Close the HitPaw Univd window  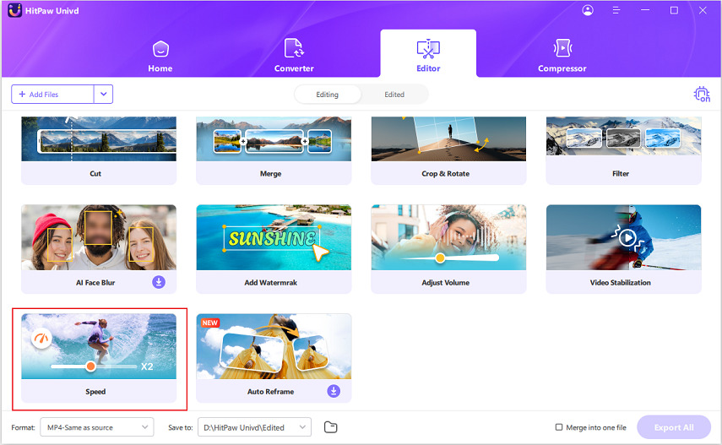(703, 10)
